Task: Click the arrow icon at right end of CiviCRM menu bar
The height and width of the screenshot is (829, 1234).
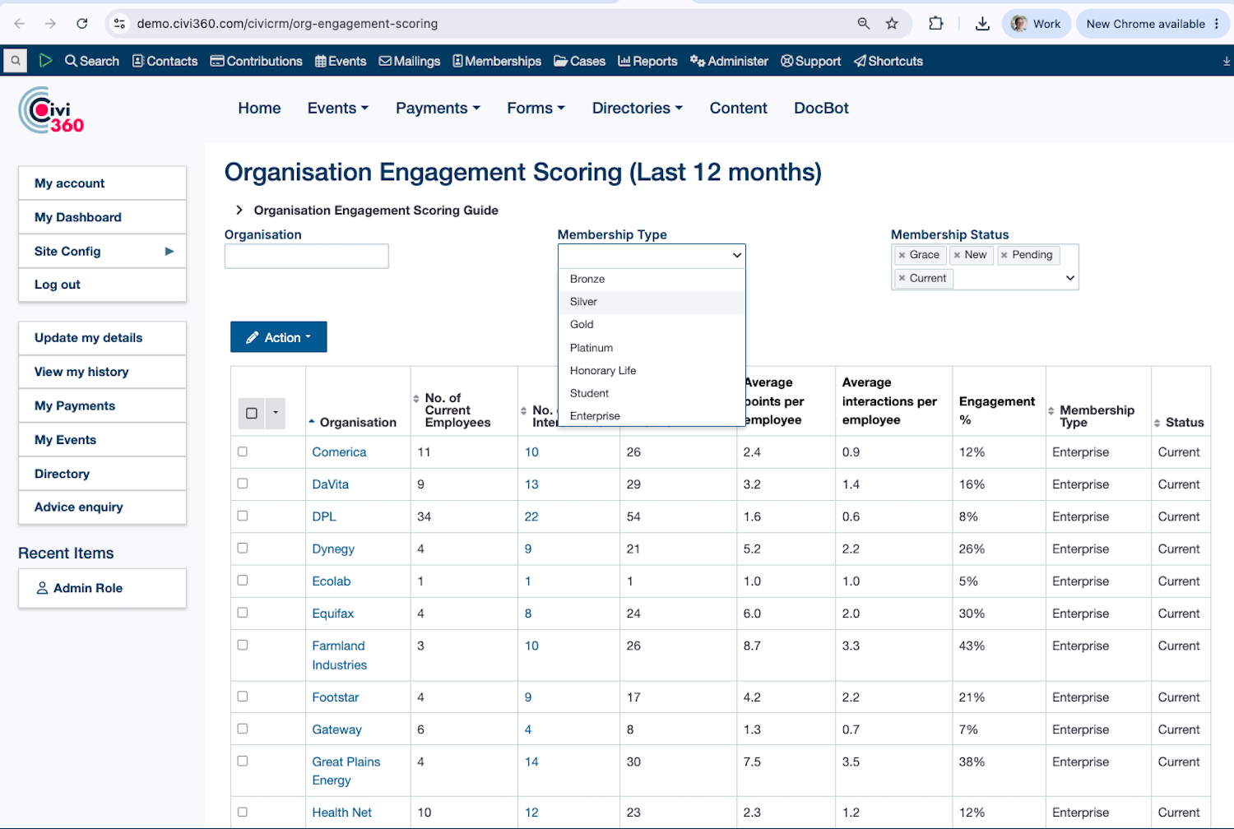Action: coord(1227,61)
